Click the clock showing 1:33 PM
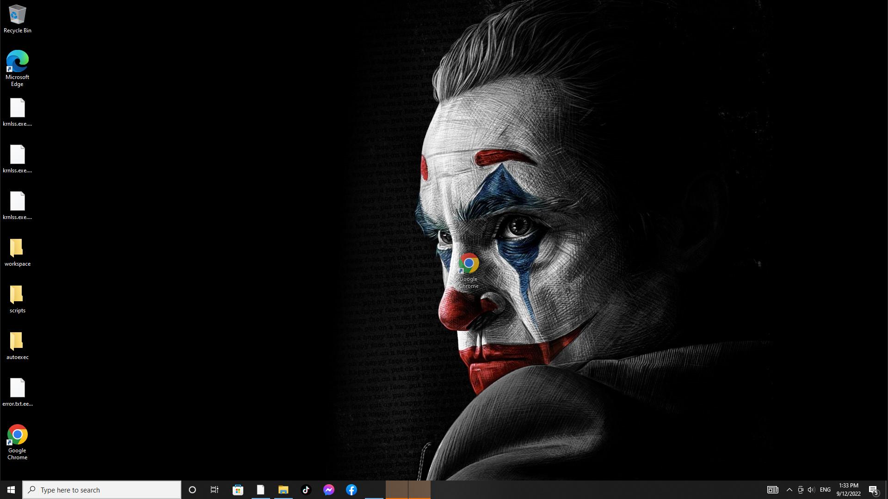Screen dimensions: 888x499 tap(848, 490)
